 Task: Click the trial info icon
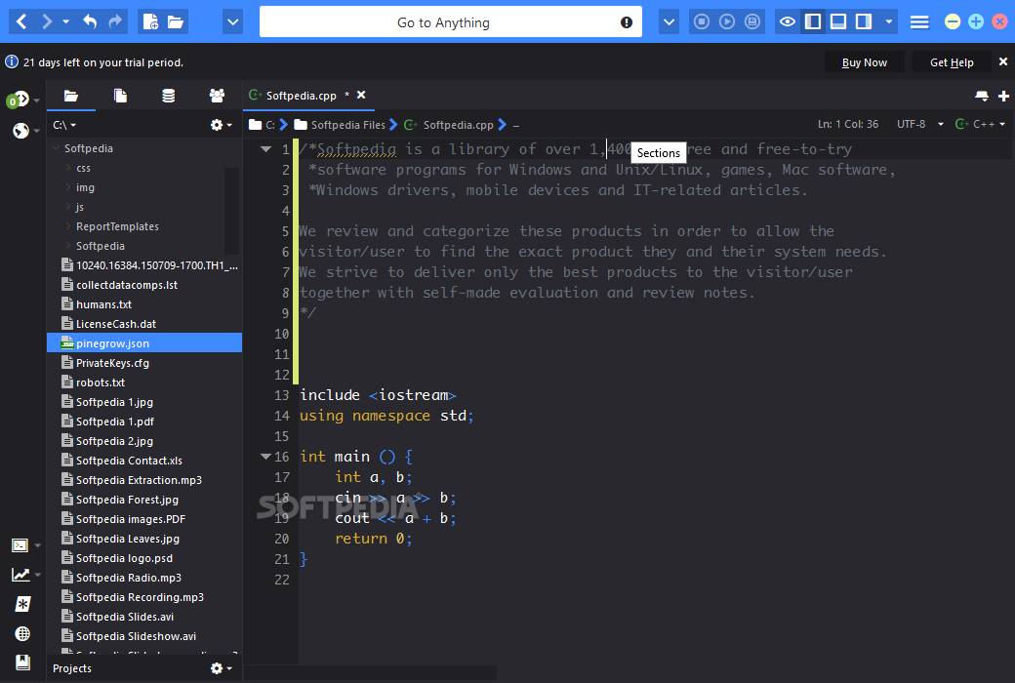(x=12, y=61)
